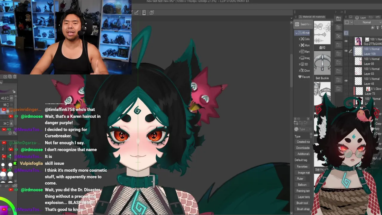The height and width of the screenshot is (215, 382).
Task: Click the Balloon tag button
Action: pos(302,185)
